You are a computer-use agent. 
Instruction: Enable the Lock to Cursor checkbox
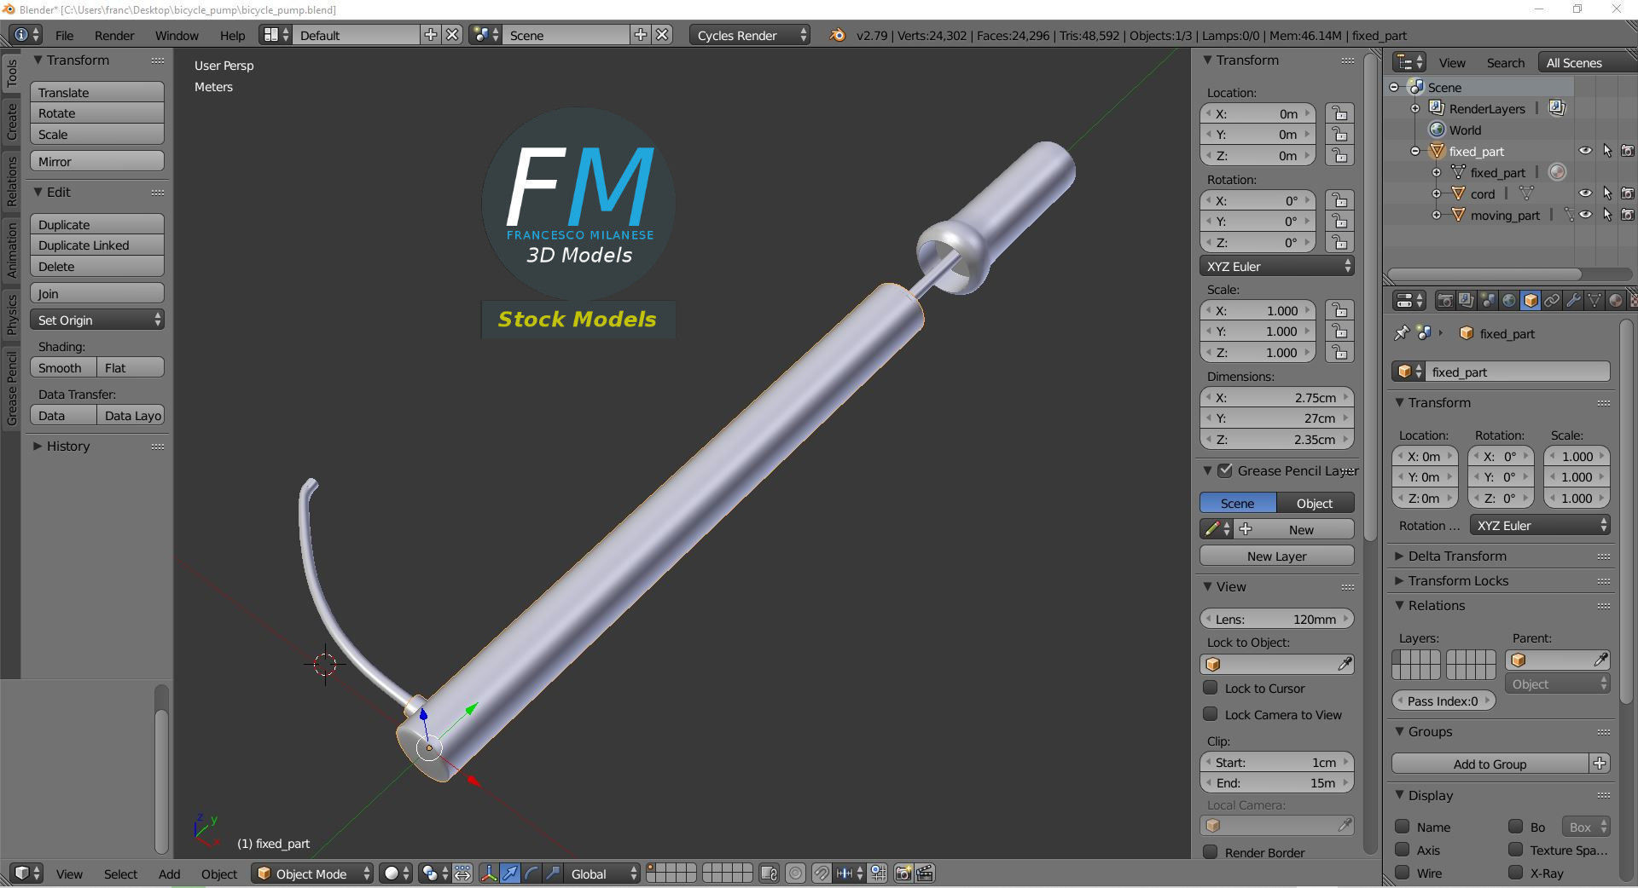[x=1210, y=688]
